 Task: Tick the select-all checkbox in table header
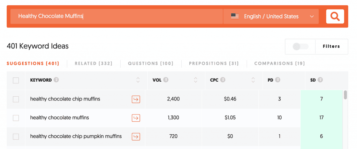click(16, 81)
